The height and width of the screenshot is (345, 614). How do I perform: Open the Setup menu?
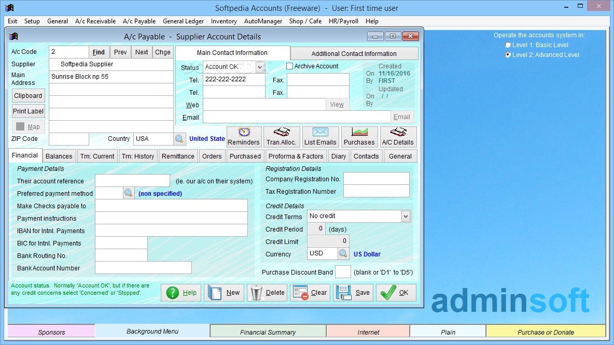point(32,21)
